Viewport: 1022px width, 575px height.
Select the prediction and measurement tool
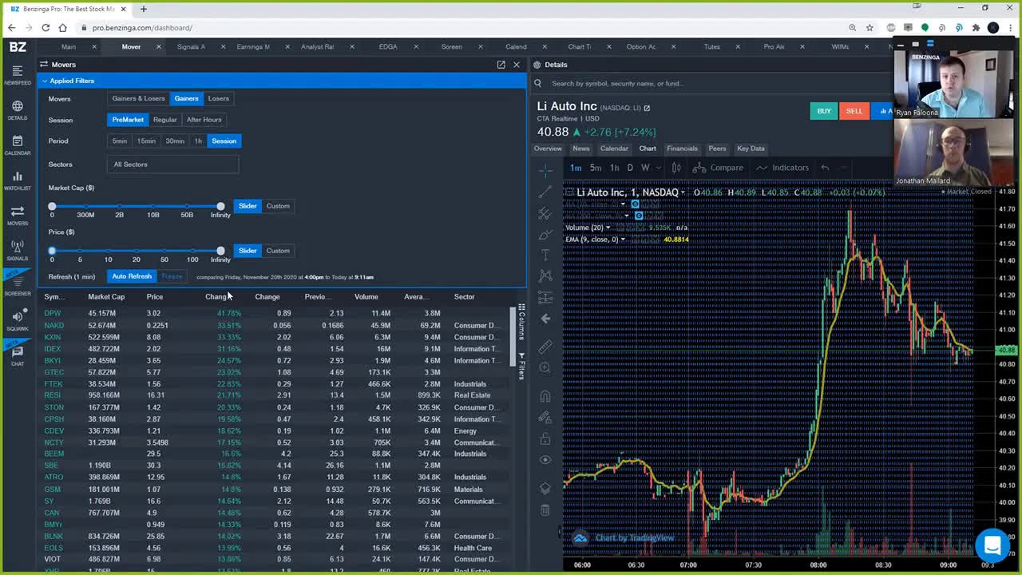coord(545,297)
